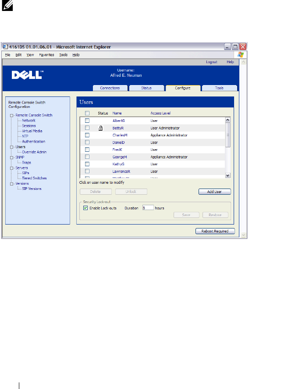Collapse the Servers tree node
This screenshot has width=281, height=389.
[x=11, y=168]
